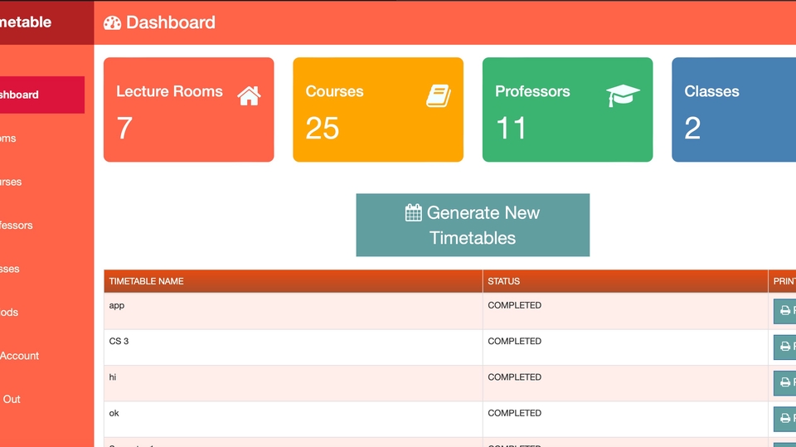Image resolution: width=796 pixels, height=447 pixels.
Task: Click the book icon on Courses card
Action: coord(439,95)
